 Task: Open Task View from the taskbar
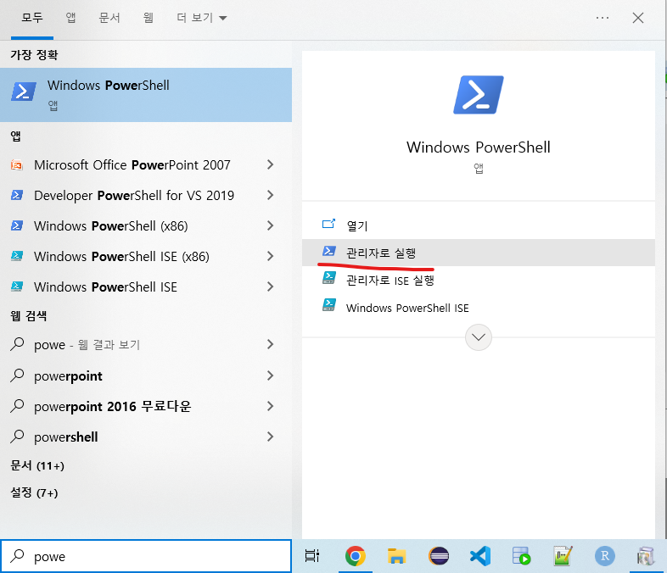[312, 556]
